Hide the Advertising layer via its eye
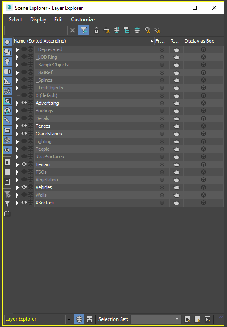Screen dimensions: 227x327 (x=24, y=103)
